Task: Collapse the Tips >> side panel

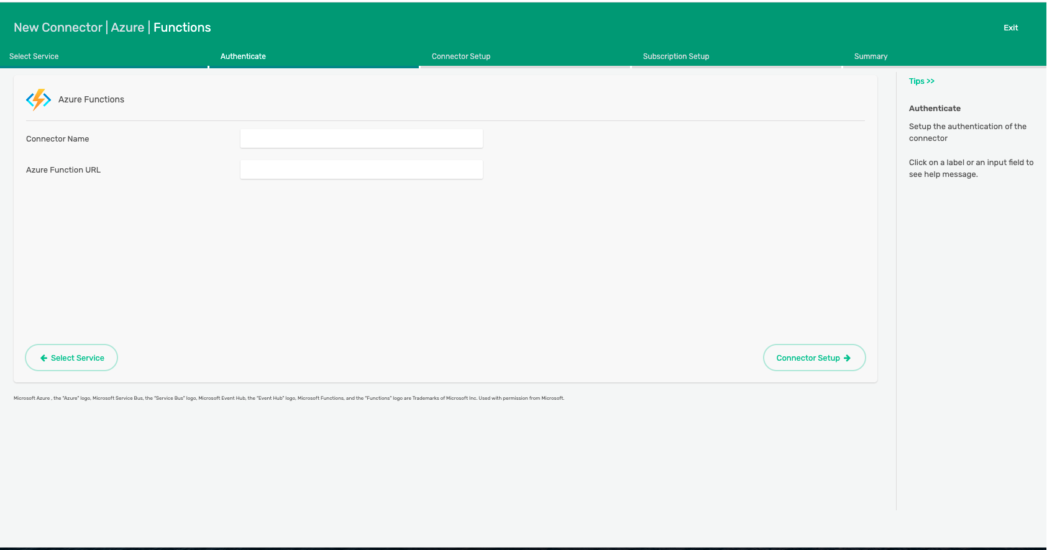Action: 921,81
